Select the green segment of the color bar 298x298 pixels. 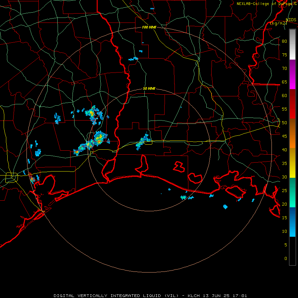point(292,192)
